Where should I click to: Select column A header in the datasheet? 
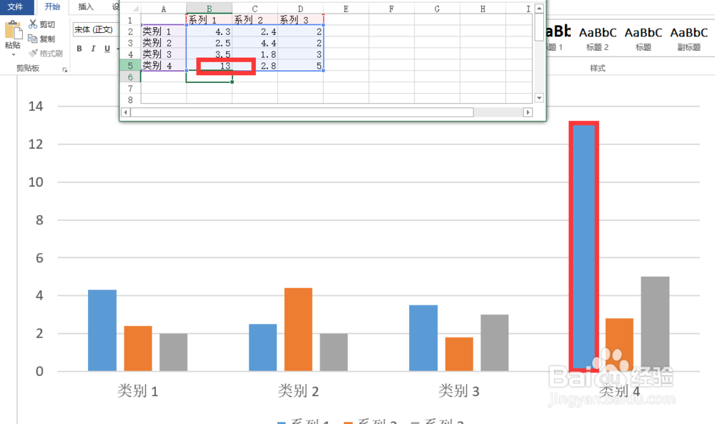[163, 9]
